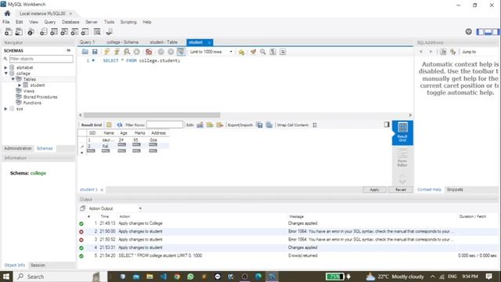Edit current row icon in result toolbar
The height and width of the screenshot is (282, 501).
(200, 125)
